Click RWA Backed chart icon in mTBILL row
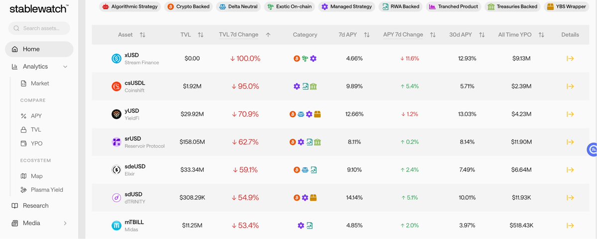 [x=310, y=226]
